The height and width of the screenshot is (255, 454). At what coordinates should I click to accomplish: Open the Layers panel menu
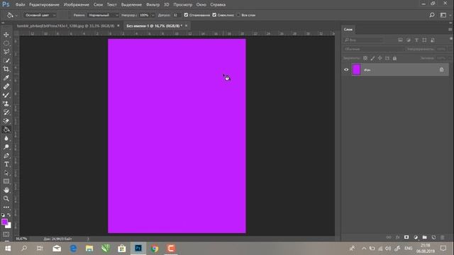click(450, 30)
